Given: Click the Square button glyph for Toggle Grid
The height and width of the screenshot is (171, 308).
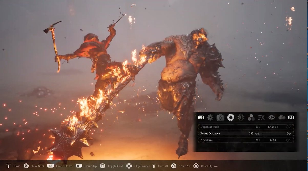Looking at the screenshot, I should (102, 166).
